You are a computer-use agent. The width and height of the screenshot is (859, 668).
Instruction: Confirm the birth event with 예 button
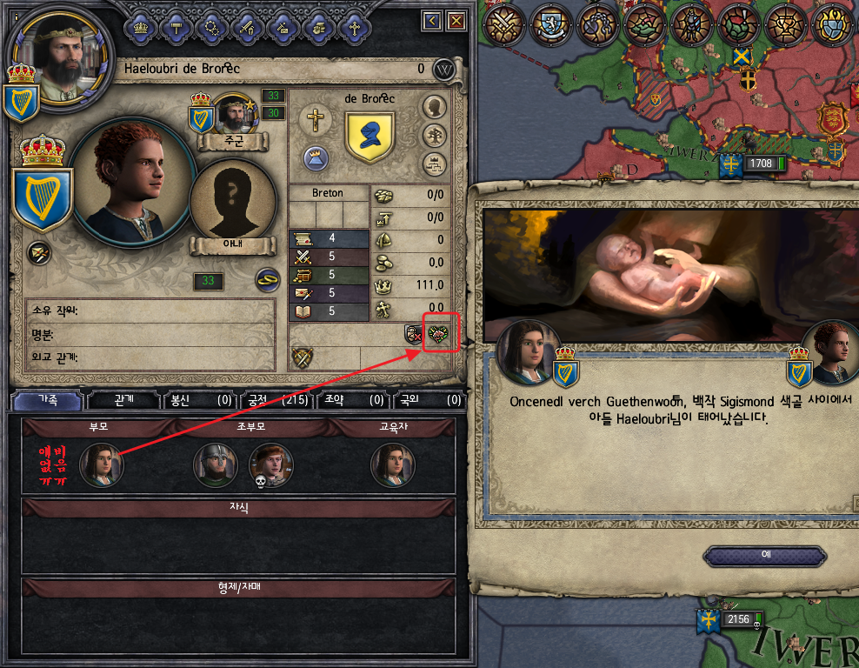pos(765,555)
